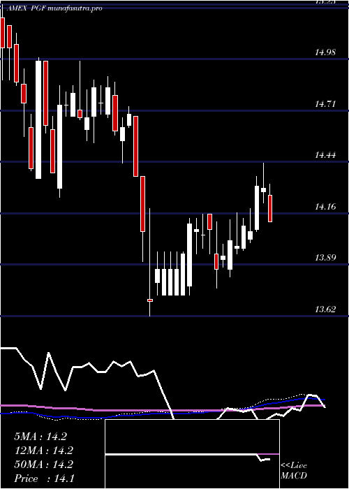
Task: Click the MACD inset box
Action: [x=192, y=454]
